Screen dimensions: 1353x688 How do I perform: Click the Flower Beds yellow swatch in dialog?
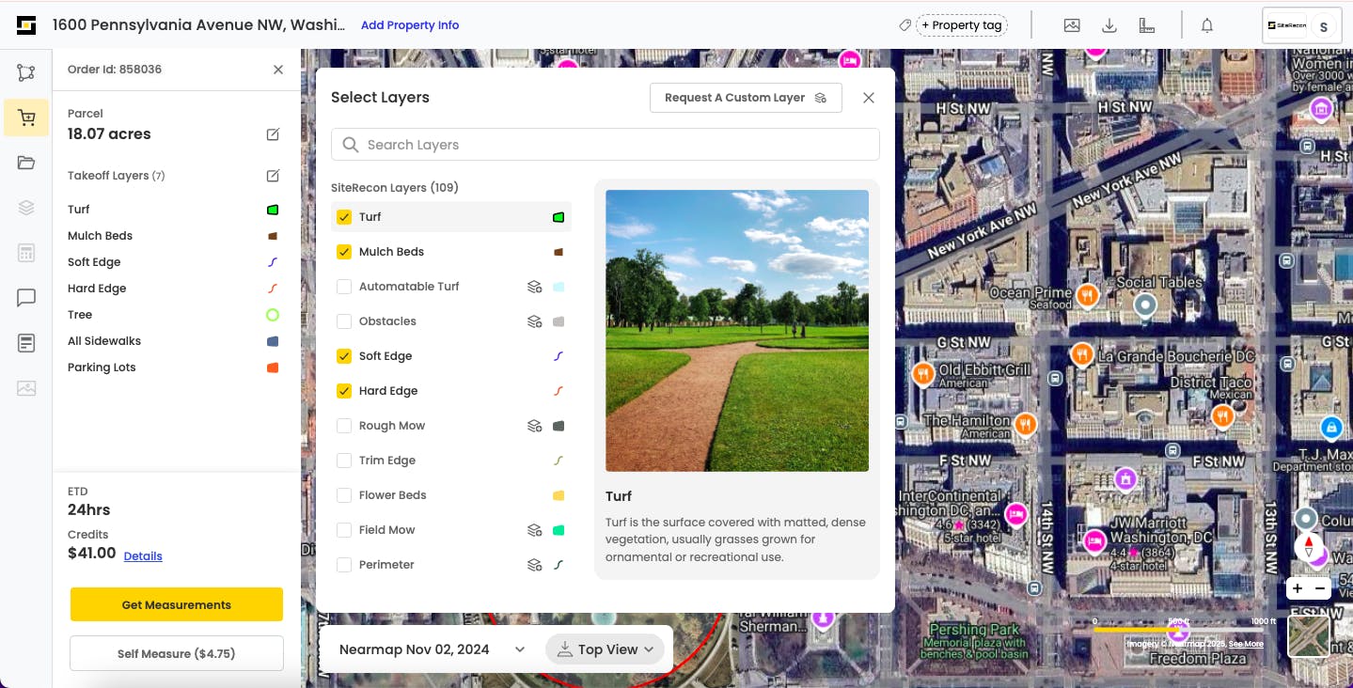[x=559, y=495]
